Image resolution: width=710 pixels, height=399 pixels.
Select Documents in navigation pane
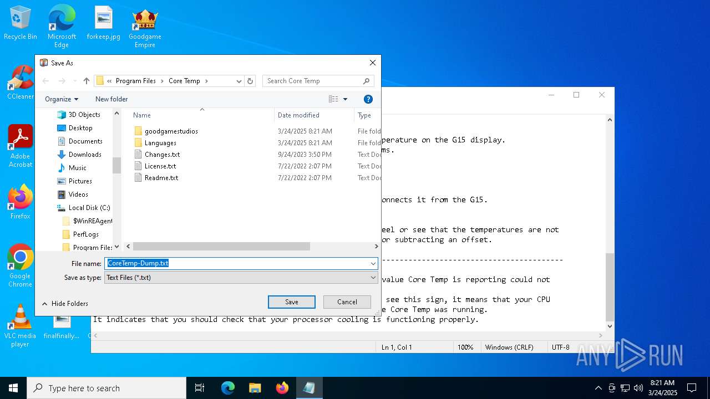click(x=80, y=141)
